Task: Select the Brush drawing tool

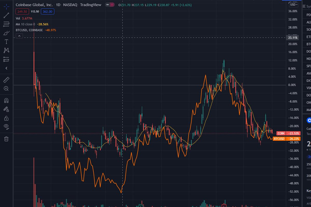Action: (6, 33)
